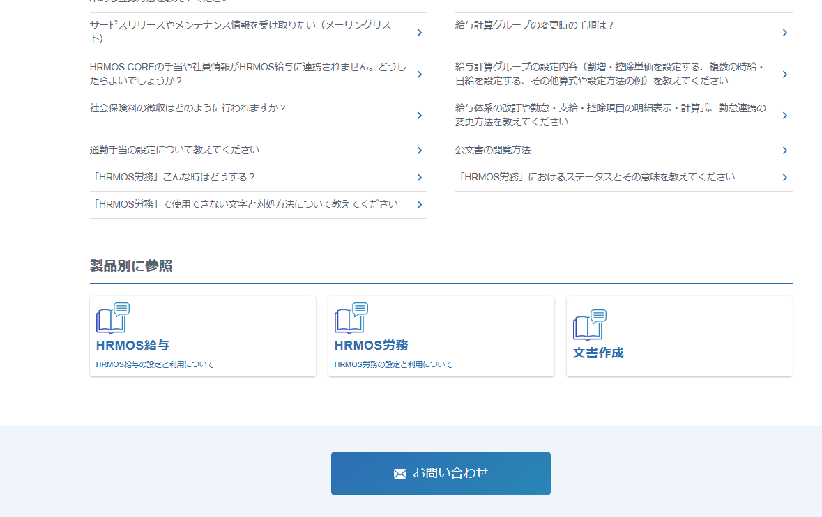
Task: Open 給与計算グループの設定内容 article
Action: pyautogui.click(x=610, y=74)
